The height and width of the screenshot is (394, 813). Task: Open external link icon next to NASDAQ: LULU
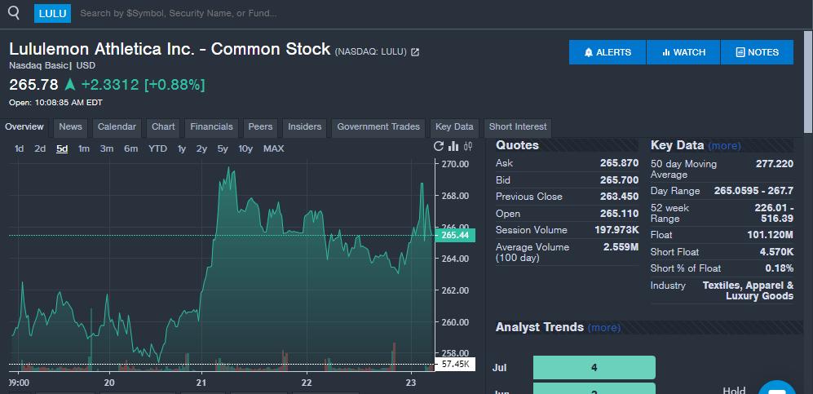(415, 52)
